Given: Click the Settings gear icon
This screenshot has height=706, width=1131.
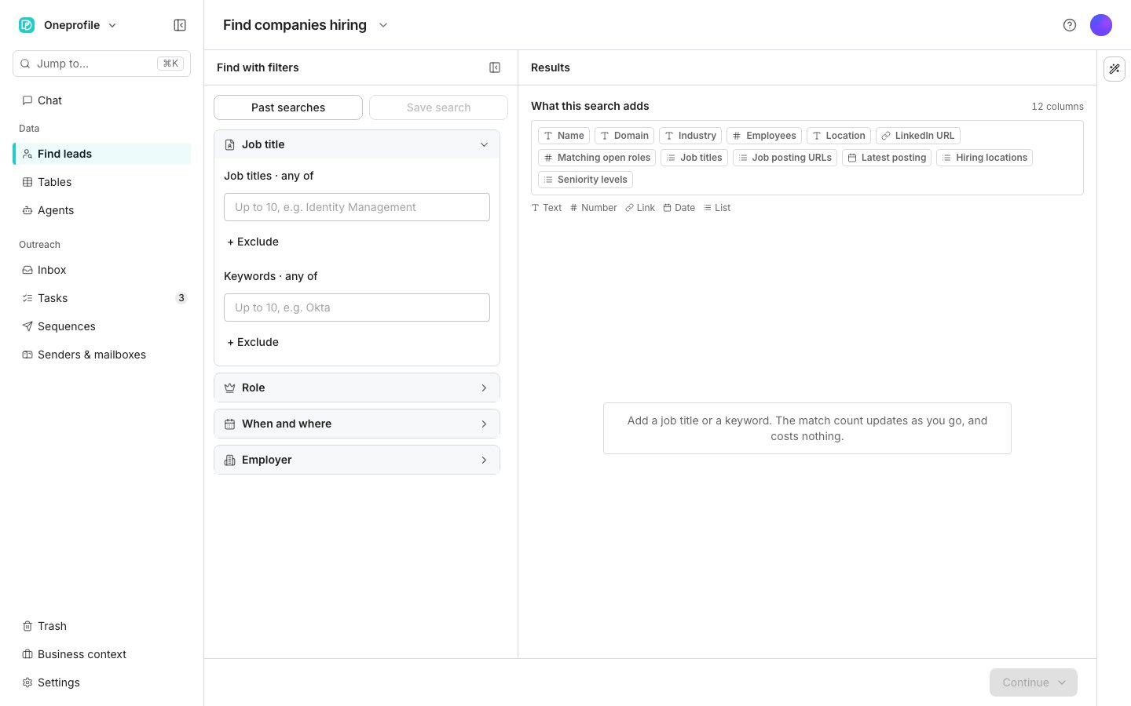Looking at the screenshot, I should (27, 682).
